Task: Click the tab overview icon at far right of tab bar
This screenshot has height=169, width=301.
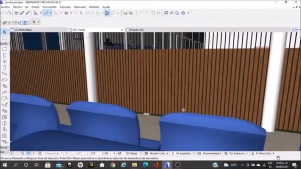Action: 295,30
